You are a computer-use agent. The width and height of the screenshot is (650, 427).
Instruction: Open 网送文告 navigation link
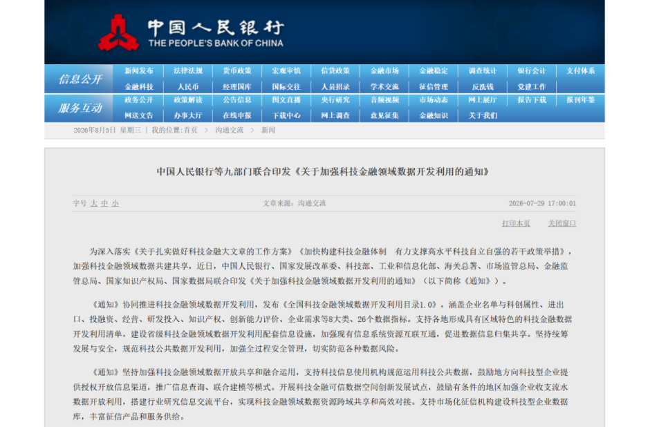(139, 115)
